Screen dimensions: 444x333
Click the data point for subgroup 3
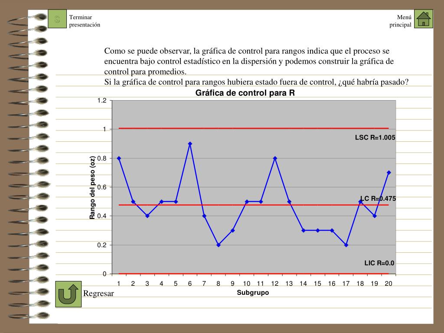(147, 216)
